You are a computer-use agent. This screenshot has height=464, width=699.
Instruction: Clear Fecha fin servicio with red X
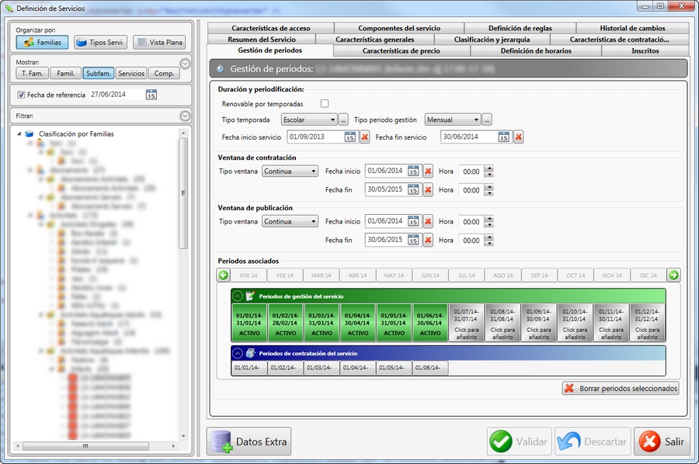[519, 137]
